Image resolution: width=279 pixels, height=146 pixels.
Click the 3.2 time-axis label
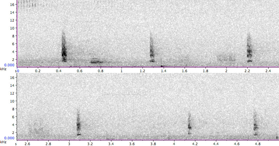click(x=90, y=144)
